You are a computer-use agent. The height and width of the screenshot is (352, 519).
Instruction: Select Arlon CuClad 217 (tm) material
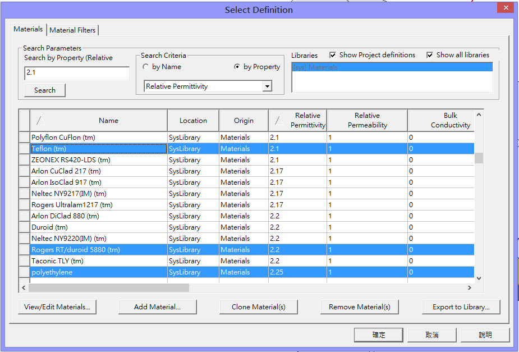(x=99, y=171)
